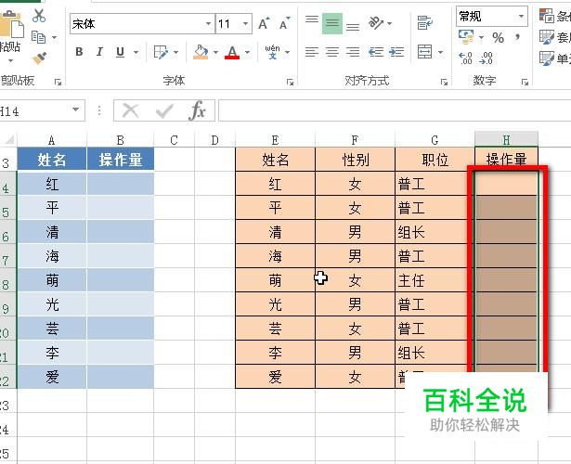571x464 pixels.
Task: Select cell containing 主任
Action: pyautogui.click(x=435, y=280)
